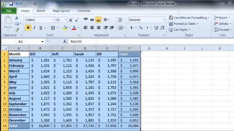Open Font Color dropdown arrow
Image resolution: width=234 pixels, height=131 pixels.
click(x=78, y=28)
